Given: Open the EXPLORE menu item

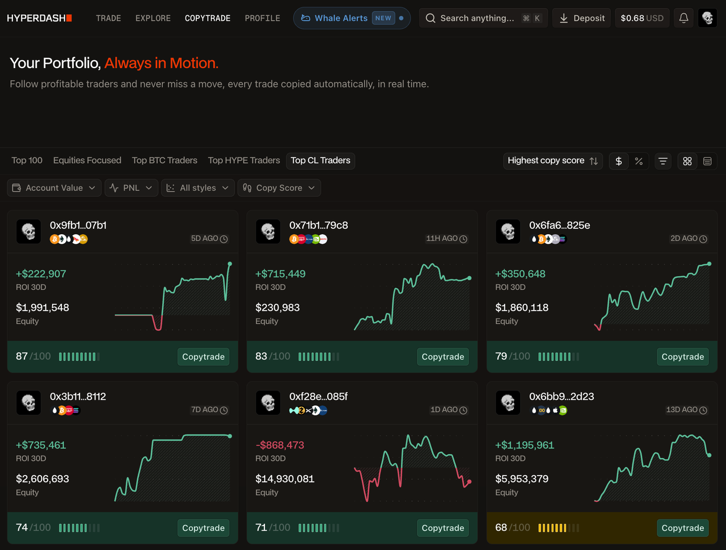Looking at the screenshot, I should [x=153, y=18].
